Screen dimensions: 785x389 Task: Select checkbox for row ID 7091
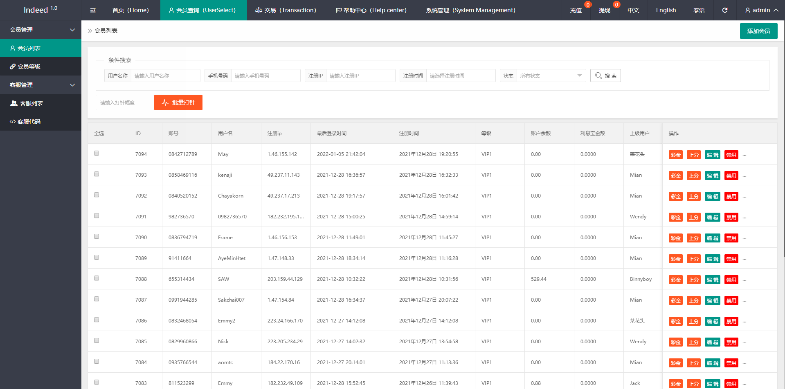[x=97, y=216]
